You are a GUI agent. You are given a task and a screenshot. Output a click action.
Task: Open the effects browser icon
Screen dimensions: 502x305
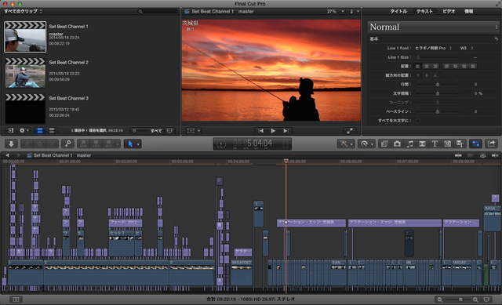pyautogui.click(x=384, y=144)
